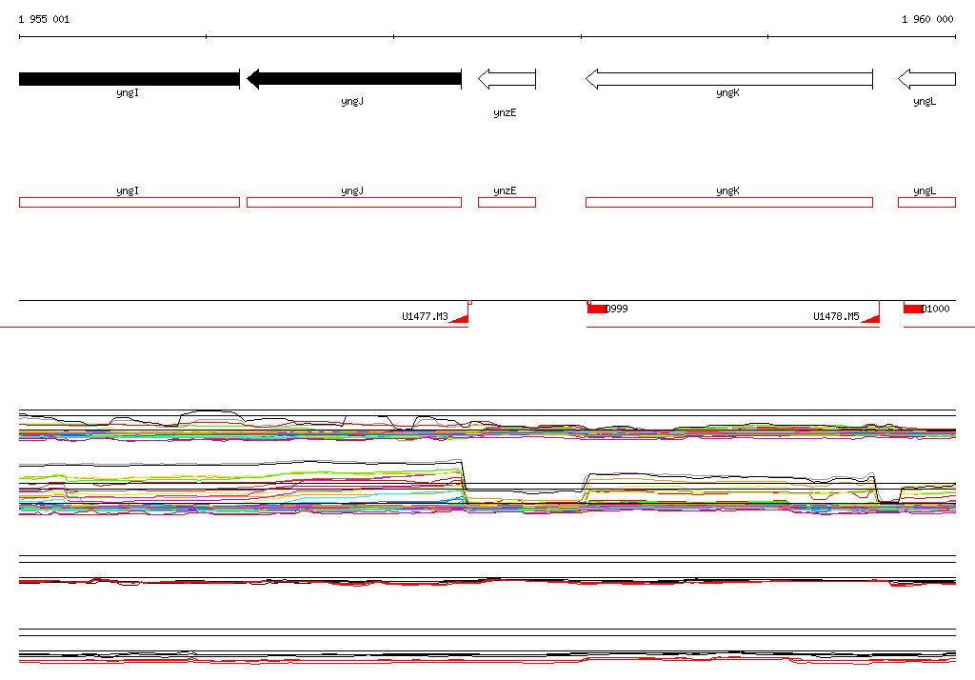Click the red outlined yngK box
The image size is (975, 680).
click(x=729, y=202)
